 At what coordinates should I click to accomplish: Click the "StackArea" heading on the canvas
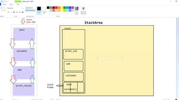pyautogui.click(x=93, y=23)
